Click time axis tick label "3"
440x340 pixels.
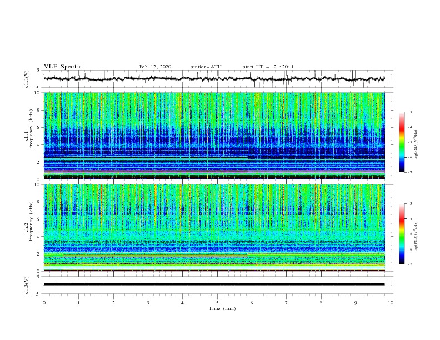pos(148,303)
